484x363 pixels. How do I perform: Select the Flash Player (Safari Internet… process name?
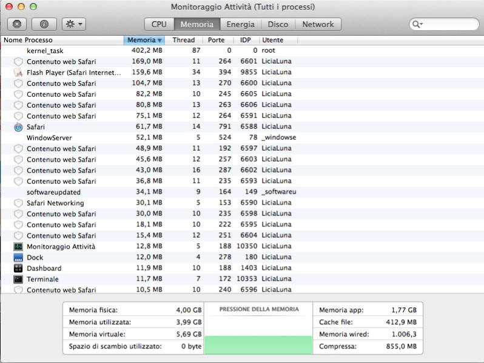click(74, 73)
